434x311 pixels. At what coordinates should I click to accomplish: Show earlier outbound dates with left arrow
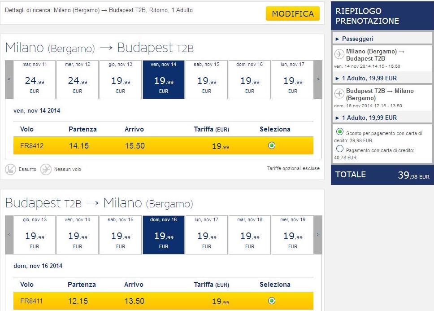click(9, 79)
